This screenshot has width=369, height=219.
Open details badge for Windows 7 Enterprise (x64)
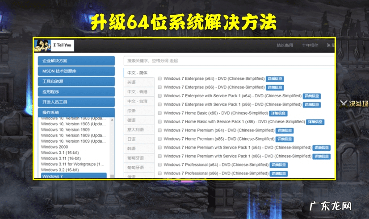(275, 79)
